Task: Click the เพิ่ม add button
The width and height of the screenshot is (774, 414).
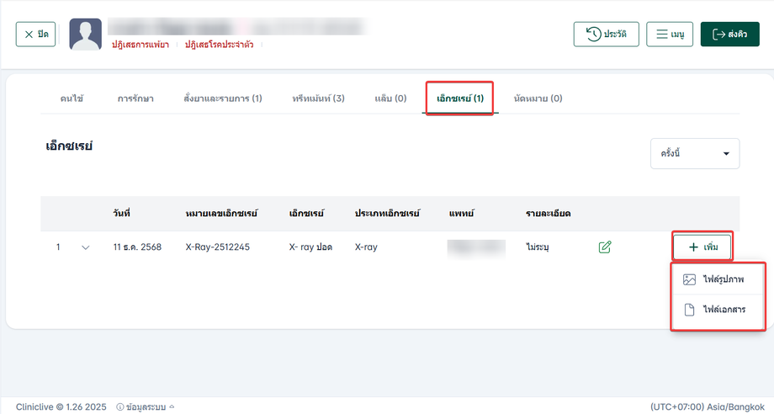Action: [x=702, y=247]
